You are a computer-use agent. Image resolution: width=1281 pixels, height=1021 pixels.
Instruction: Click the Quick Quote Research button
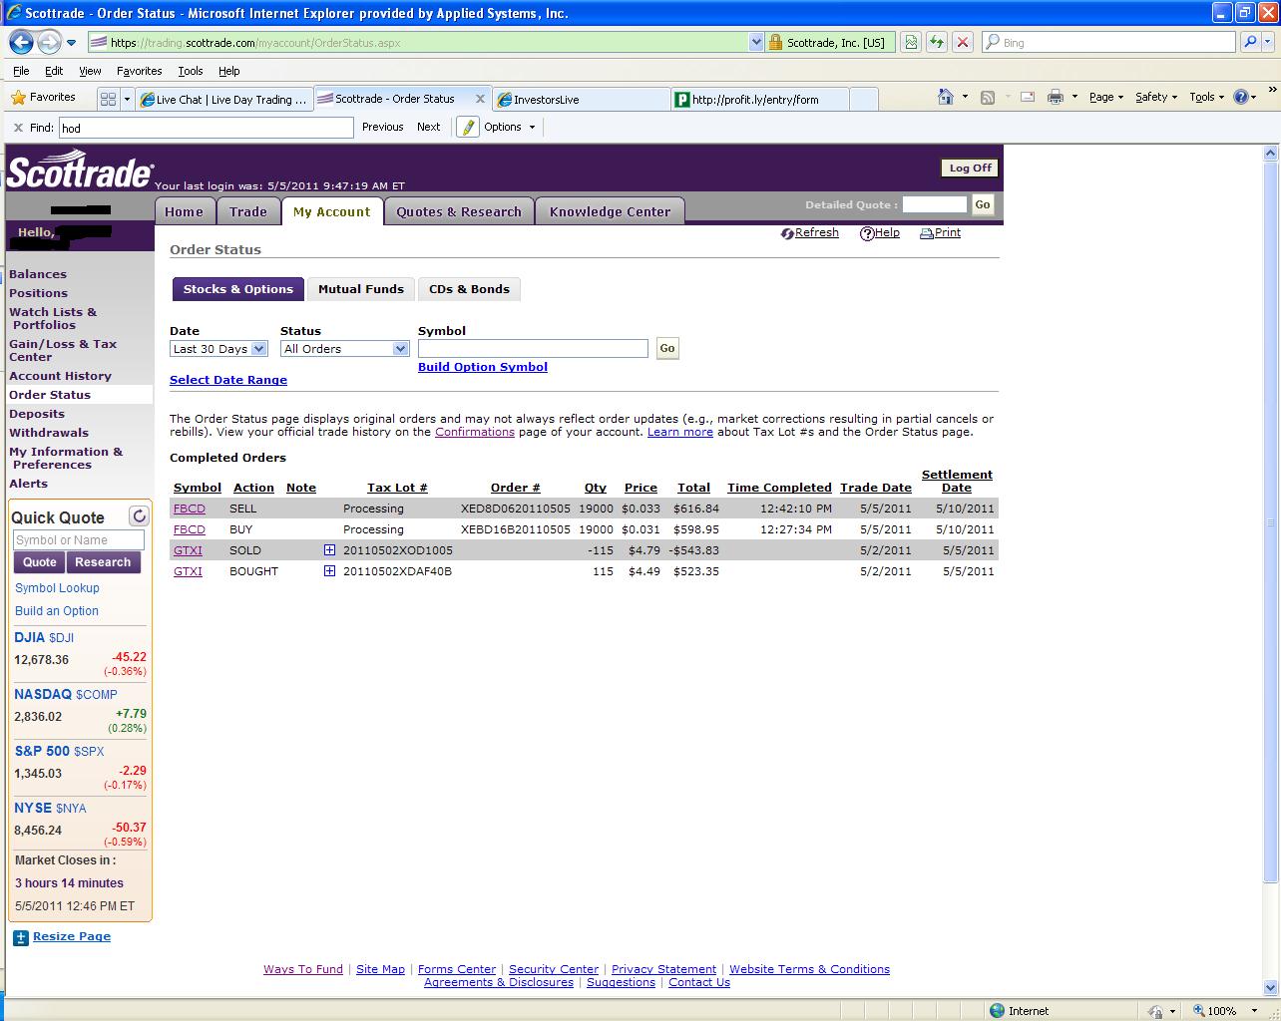(x=103, y=562)
